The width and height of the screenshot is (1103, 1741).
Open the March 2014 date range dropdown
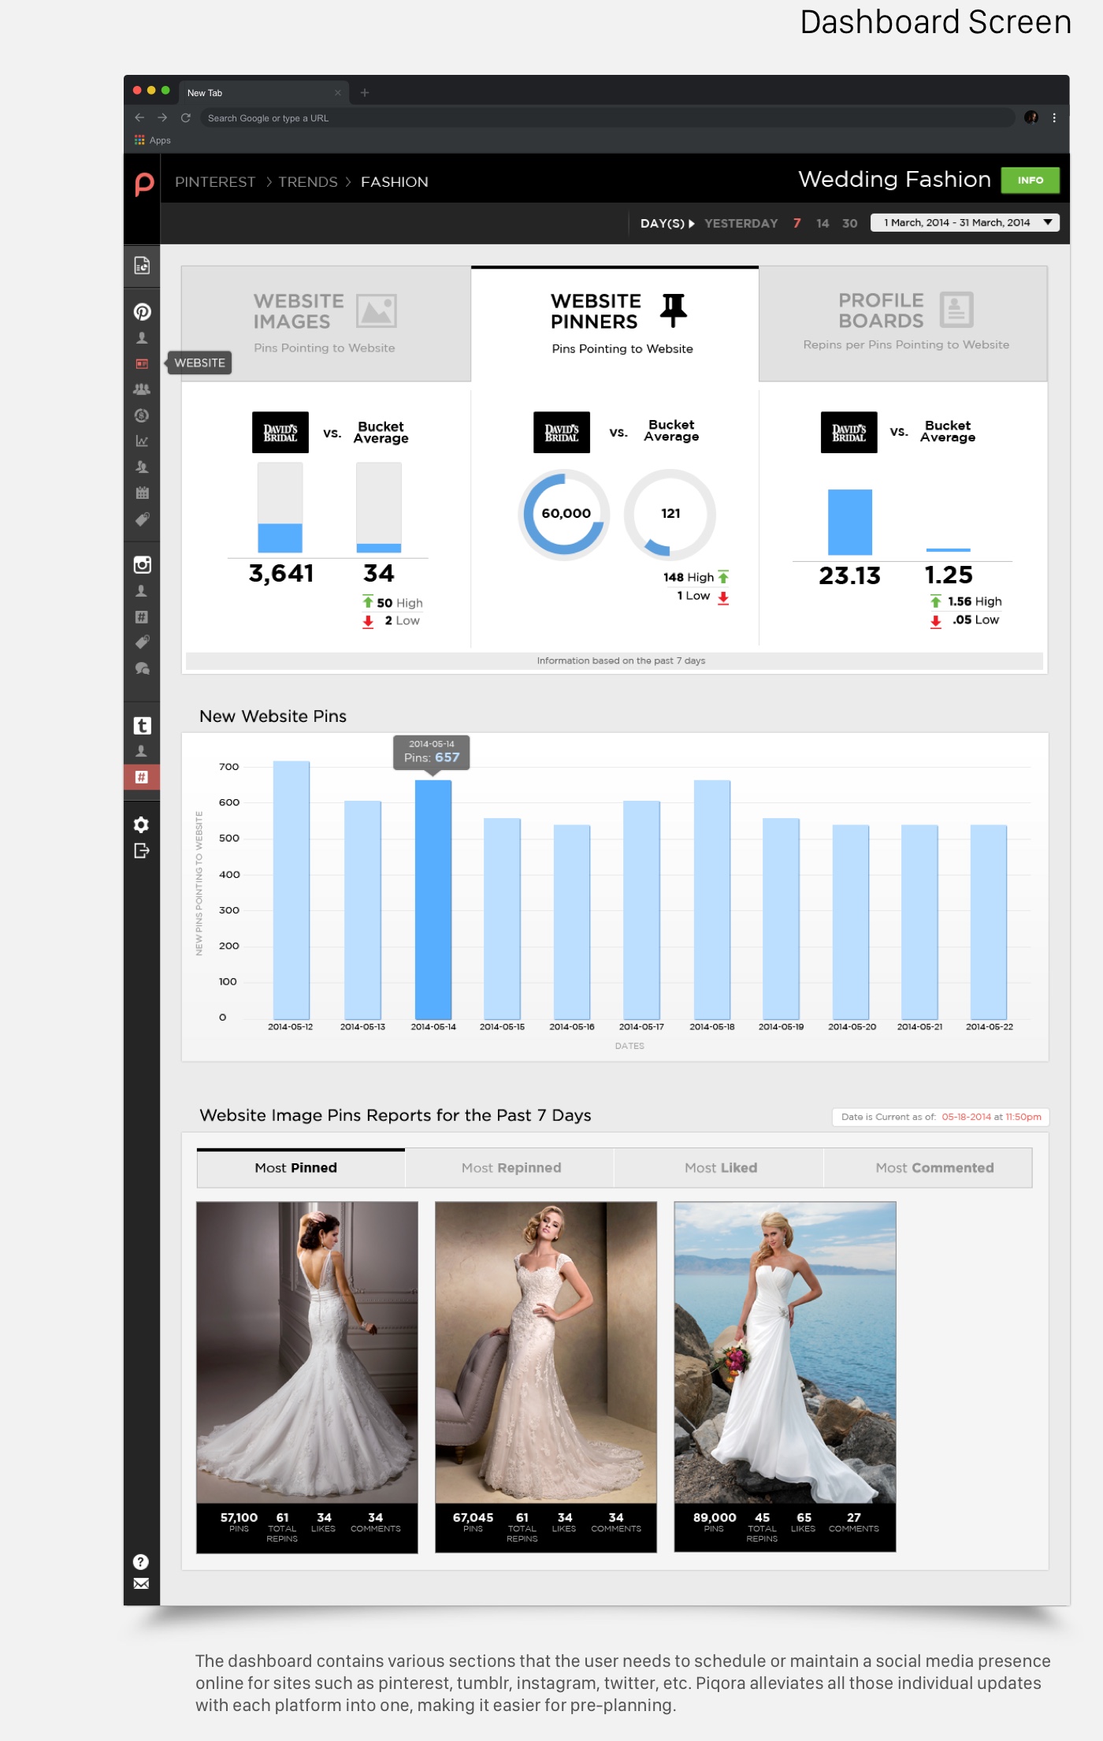coord(964,223)
